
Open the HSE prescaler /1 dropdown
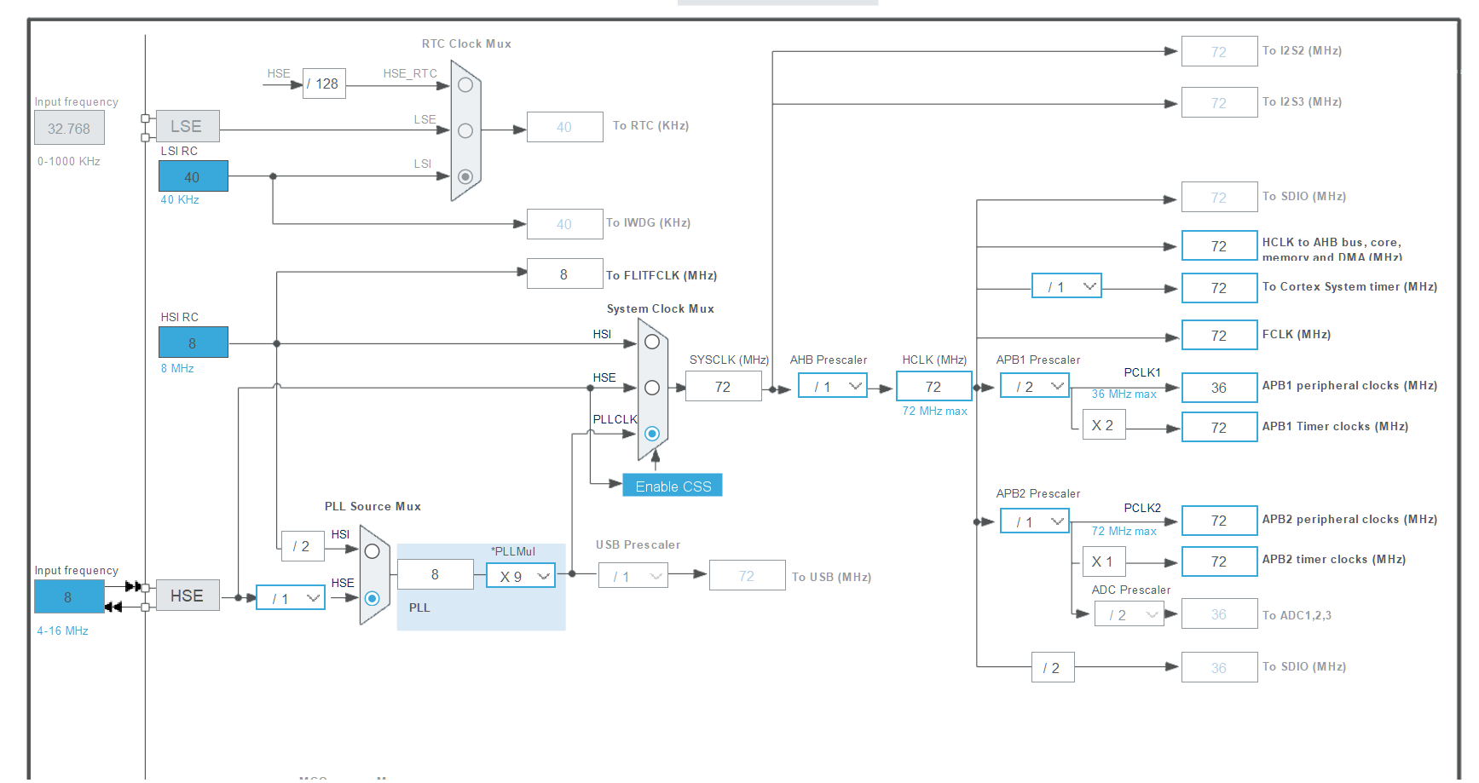(x=291, y=598)
